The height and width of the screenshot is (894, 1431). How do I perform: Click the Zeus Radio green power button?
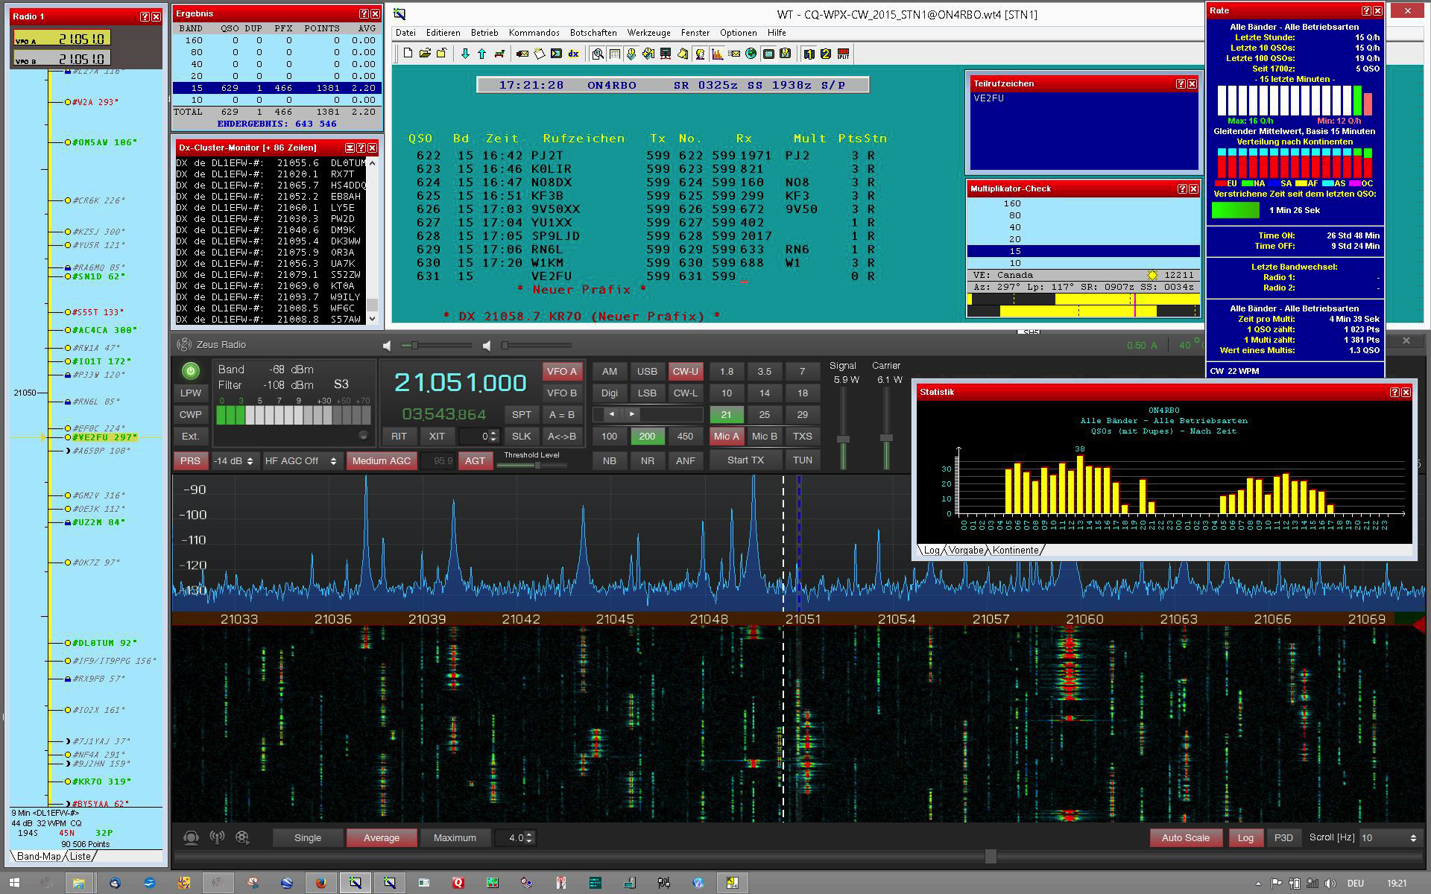[191, 370]
